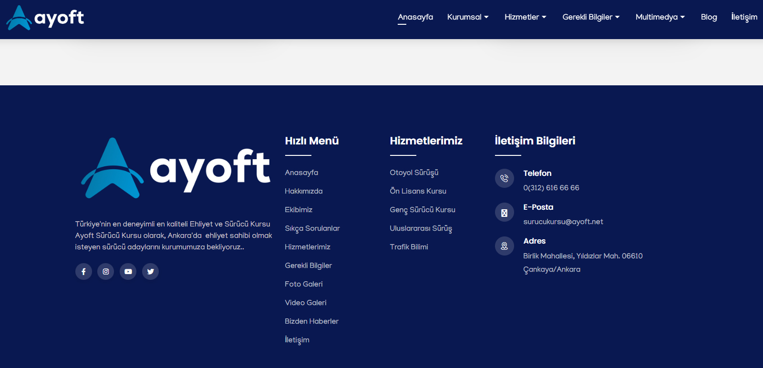This screenshot has width=763, height=368.
Task: Click the e-mail icon beside E-Posta
Action: click(504, 213)
